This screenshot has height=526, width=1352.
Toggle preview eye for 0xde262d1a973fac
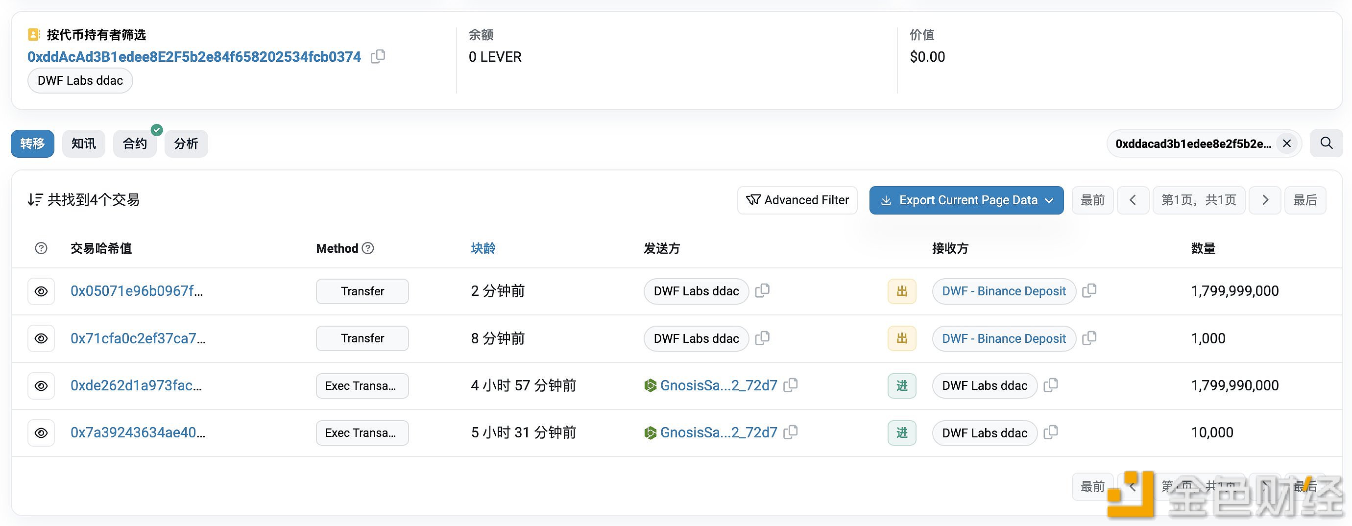click(41, 386)
